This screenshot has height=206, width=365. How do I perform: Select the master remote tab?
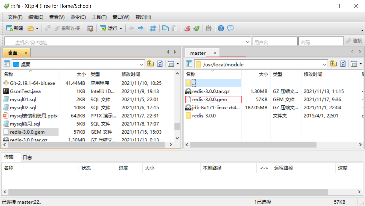pos(198,53)
